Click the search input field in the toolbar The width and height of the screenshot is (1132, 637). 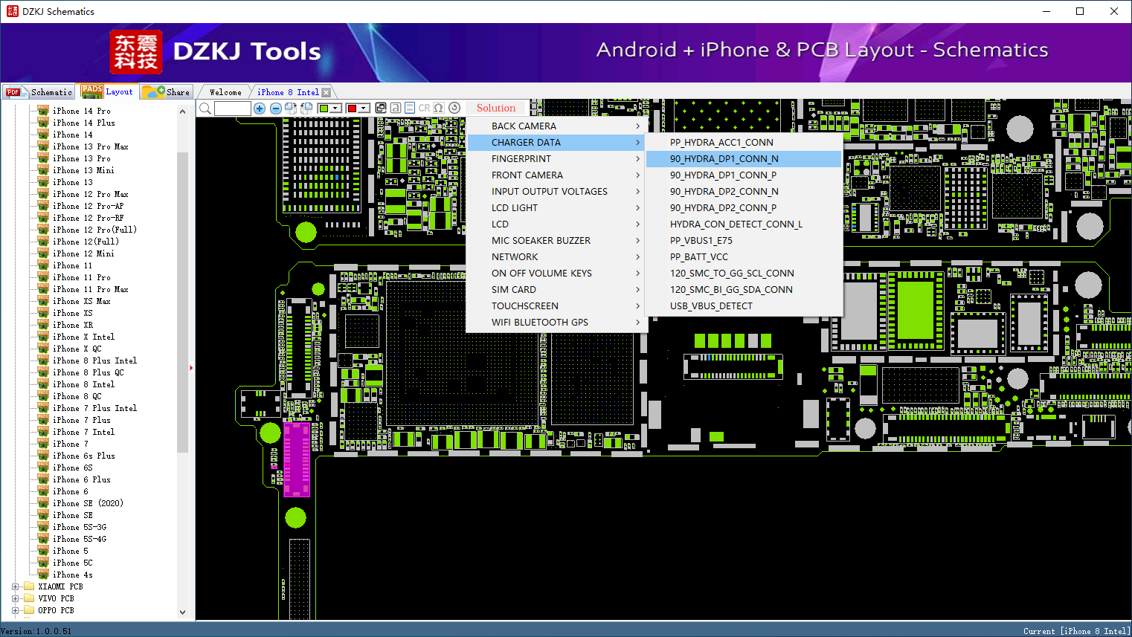pyautogui.click(x=233, y=109)
